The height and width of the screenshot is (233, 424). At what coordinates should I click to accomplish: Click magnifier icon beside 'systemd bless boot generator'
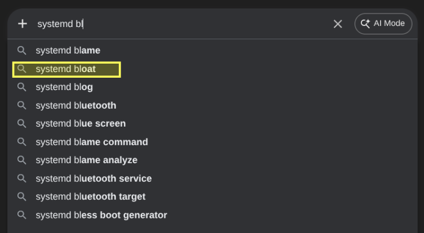pyautogui.click(x=22, y=215)
